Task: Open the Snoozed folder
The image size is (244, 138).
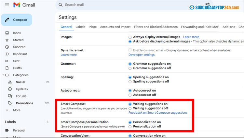Action: (19, 47)
